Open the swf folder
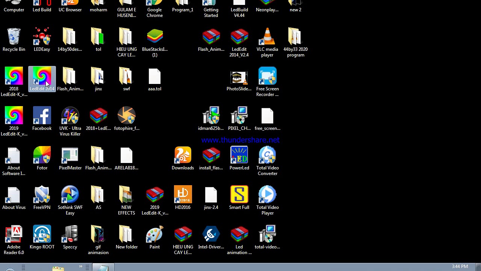481x271 pixels. click(x=127, y=79)
